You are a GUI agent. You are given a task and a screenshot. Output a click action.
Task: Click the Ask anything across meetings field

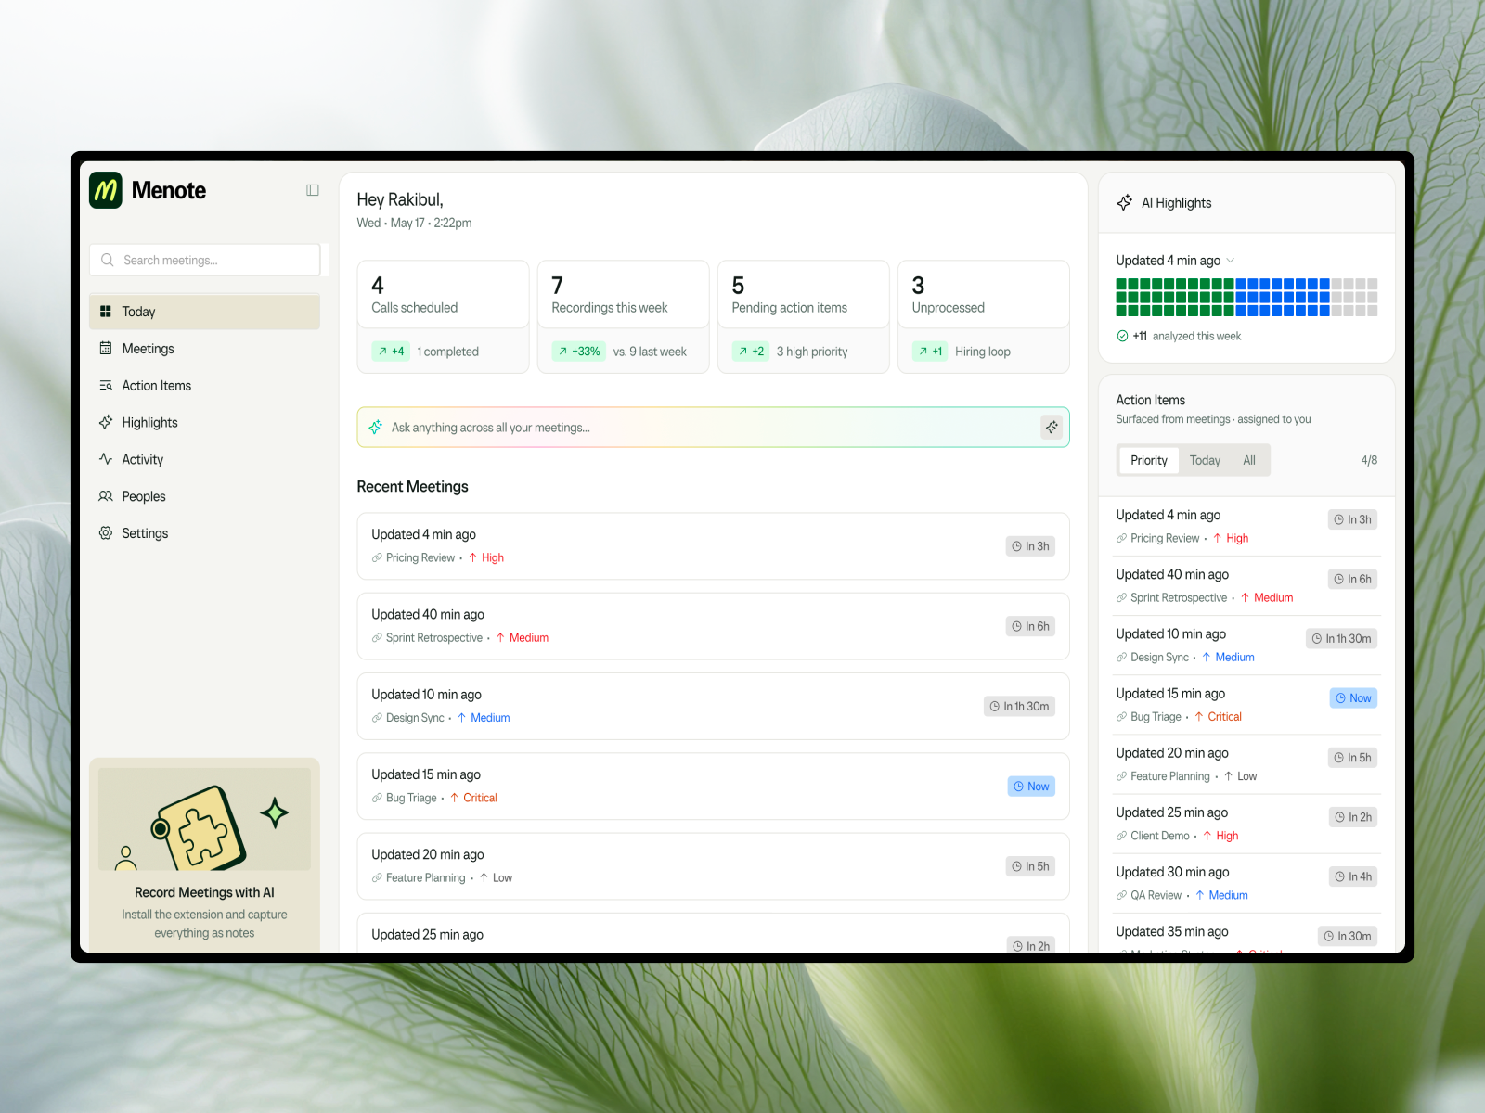point(713,428)
